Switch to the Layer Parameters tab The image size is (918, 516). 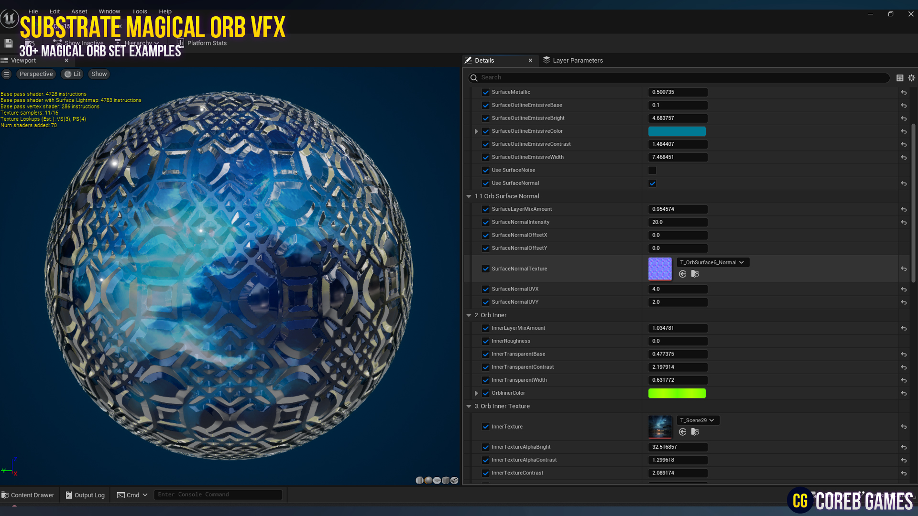coord(578,60)
